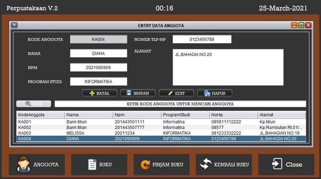Open the internal window system menu arrow
The image size is (321, 179).
(14, 25)
